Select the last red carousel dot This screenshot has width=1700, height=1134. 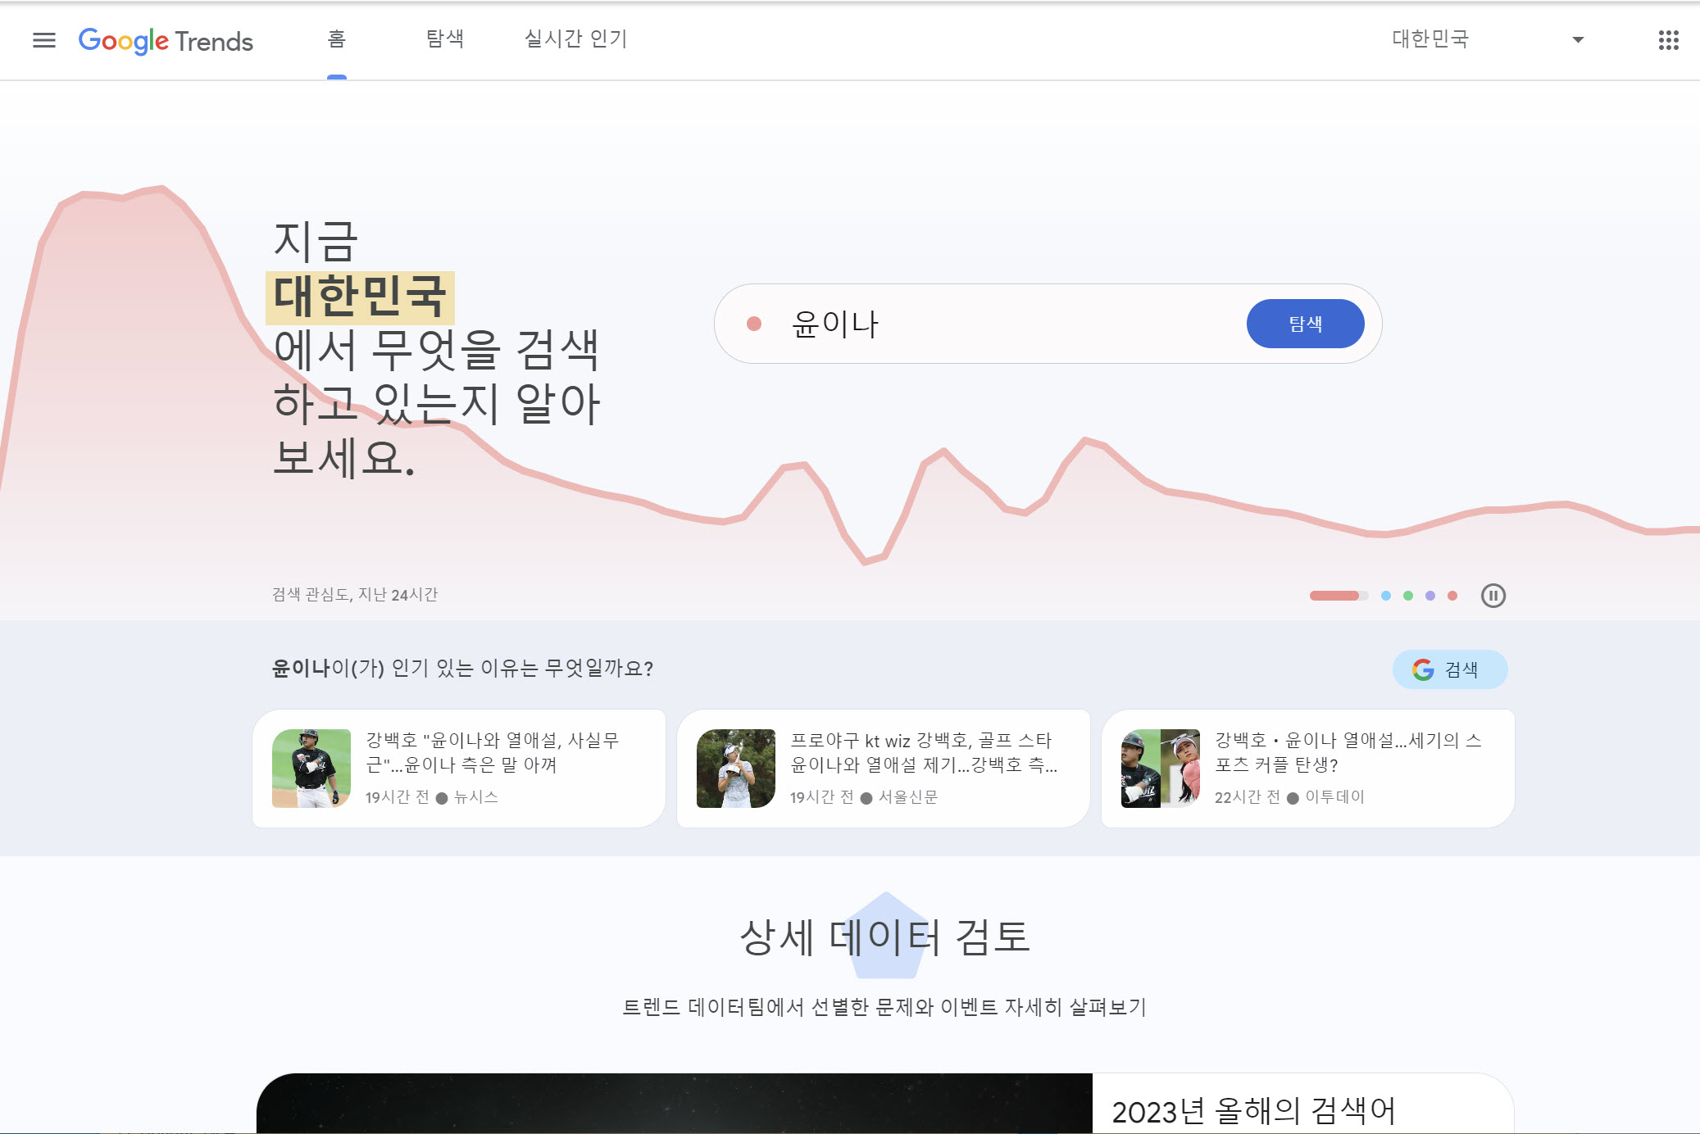pyautogui.click(x=1452, y=596)
